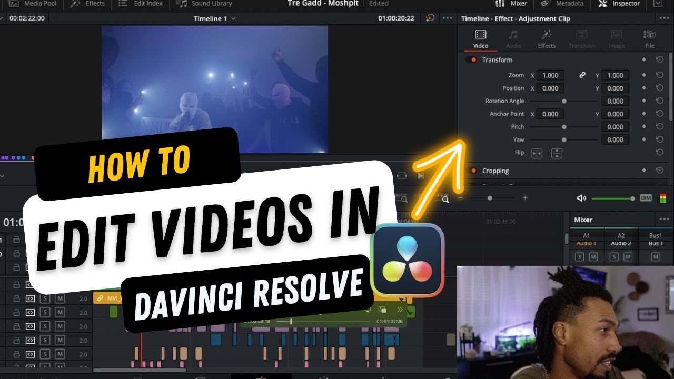Add a keyframe for Zoom

(x=644, y=75)
